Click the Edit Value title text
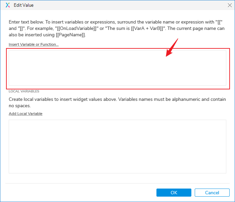Viewport: 235px width, 202px height. point(23,5)
